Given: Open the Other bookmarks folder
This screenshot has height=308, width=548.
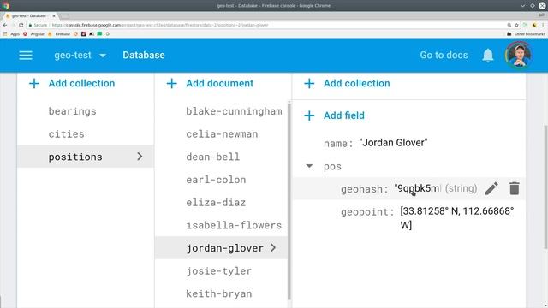Looking at the screenshot, I should click(526, 34).
